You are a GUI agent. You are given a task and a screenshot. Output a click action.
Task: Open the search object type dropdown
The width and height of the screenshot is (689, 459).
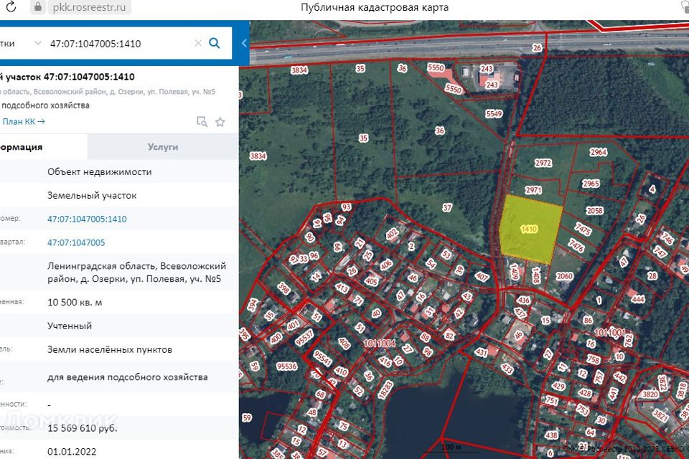(37, 43)
